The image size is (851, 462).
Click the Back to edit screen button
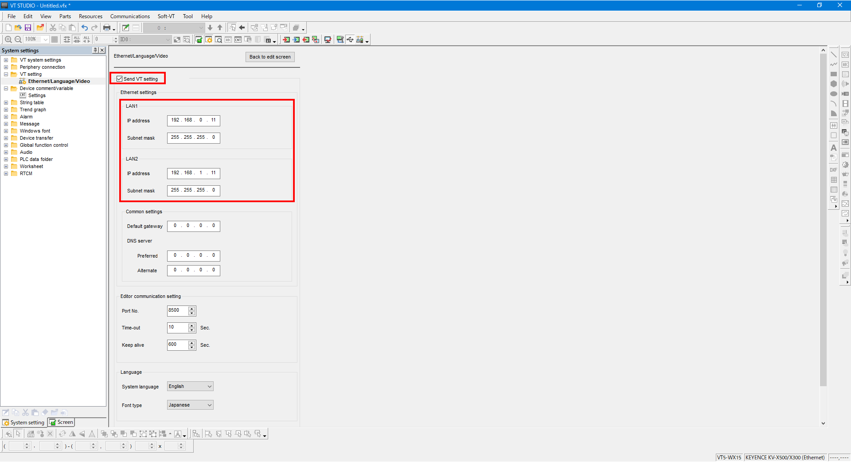point(270,57)
